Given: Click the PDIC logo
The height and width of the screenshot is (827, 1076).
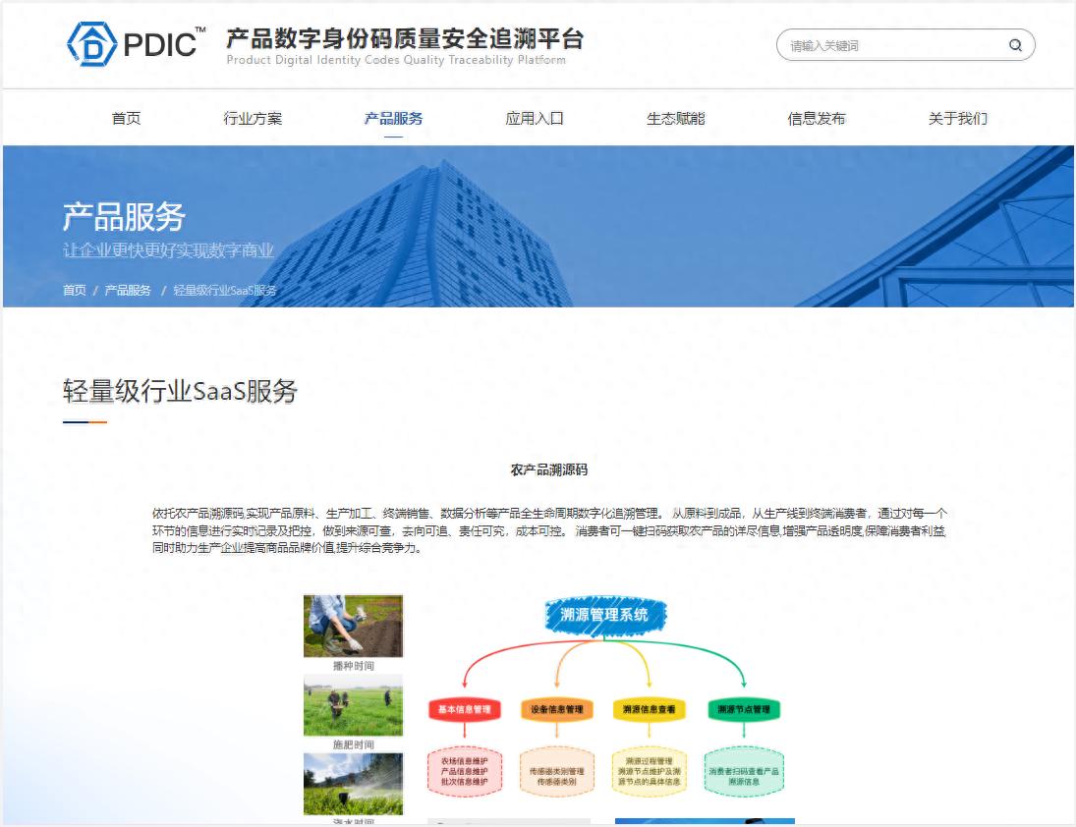Looking at the screenshot, I should pos(136,44).
